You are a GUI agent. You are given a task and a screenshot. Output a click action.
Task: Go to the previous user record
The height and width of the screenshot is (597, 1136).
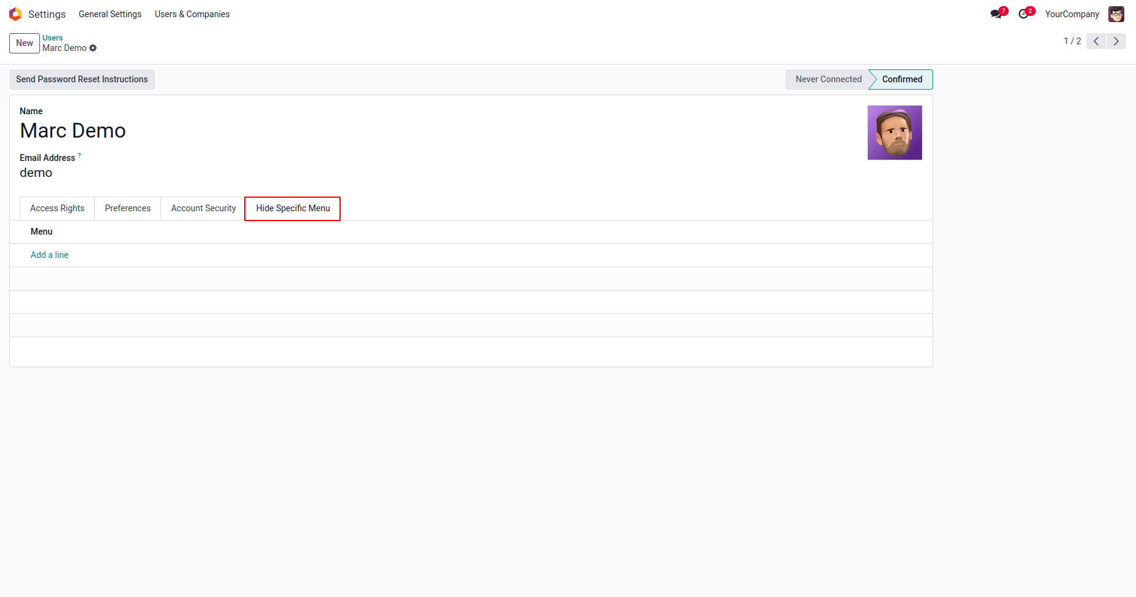[1096, 41]
